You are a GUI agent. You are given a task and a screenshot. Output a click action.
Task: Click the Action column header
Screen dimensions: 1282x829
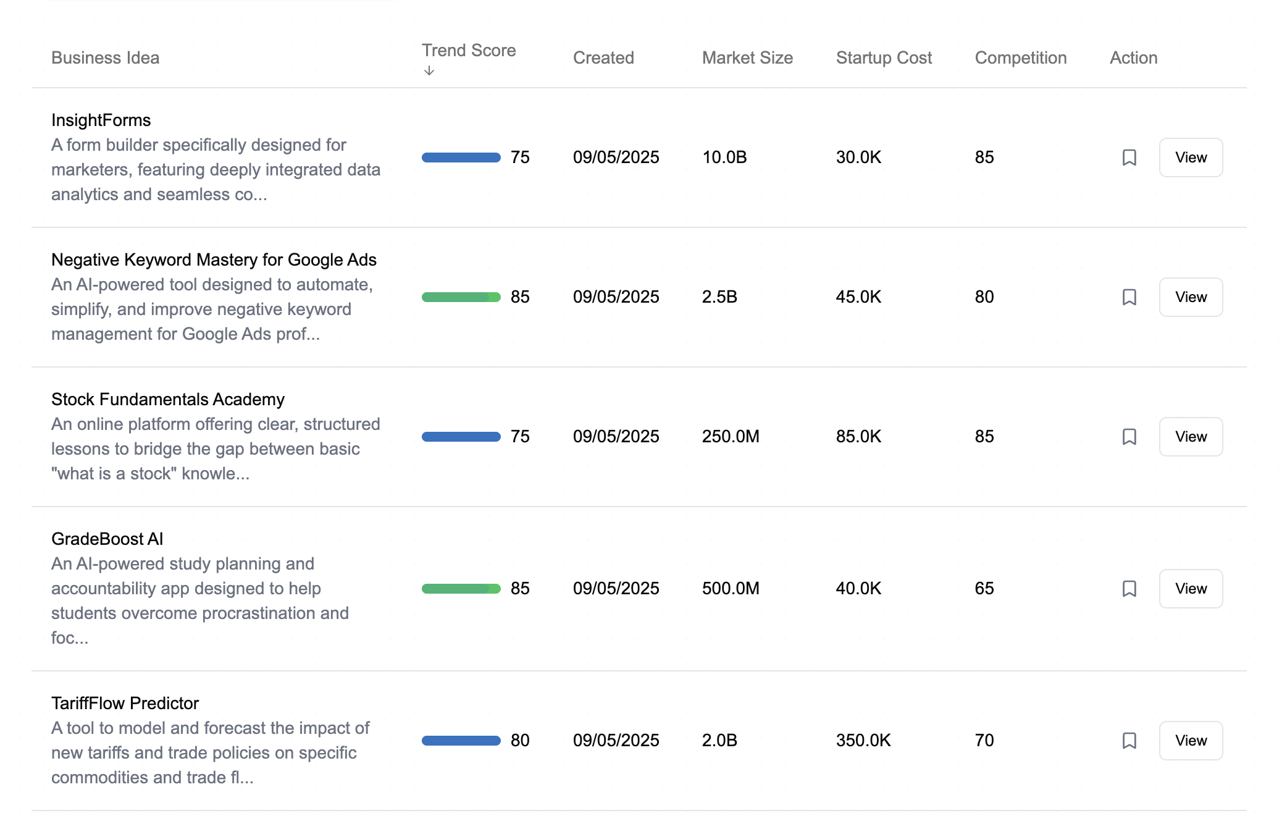tap(1133, 58)
